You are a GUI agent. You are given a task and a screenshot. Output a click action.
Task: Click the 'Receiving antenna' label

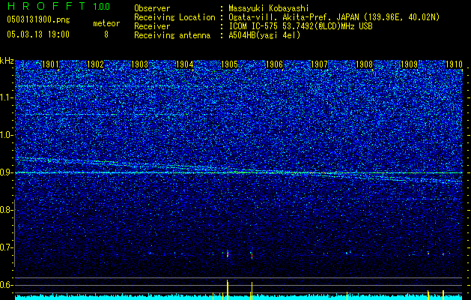click(172, 35)
